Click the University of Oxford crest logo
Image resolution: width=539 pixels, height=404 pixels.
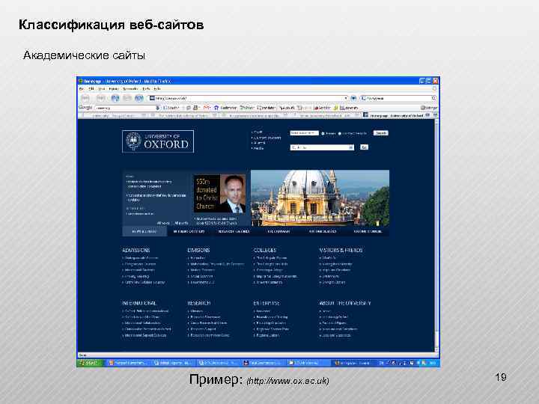tap(133, 141)
